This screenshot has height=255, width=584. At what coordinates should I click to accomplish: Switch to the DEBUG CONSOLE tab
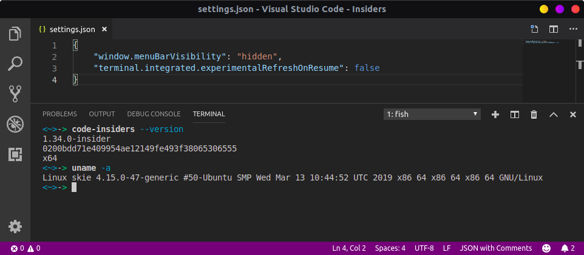(154, 114)
